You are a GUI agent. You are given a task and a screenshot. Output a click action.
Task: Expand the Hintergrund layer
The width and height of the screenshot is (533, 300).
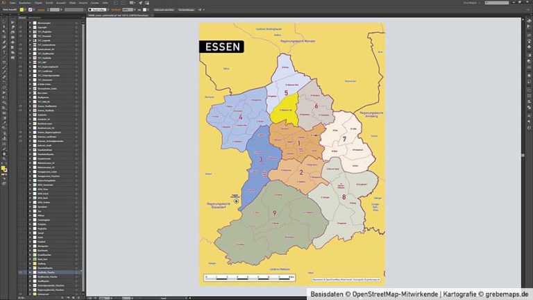click(x=30, y=294)
